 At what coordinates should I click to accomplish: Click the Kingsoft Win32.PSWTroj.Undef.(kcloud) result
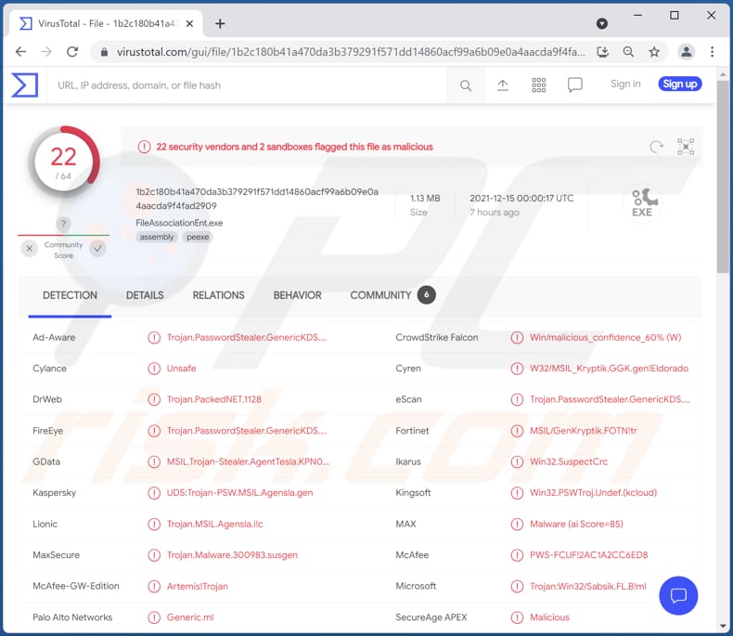[x=593, y=492]
